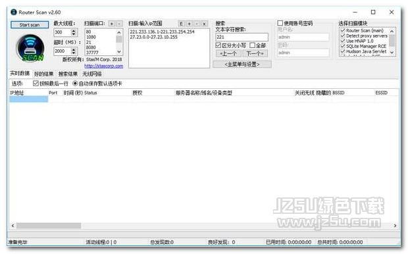
Task: Toggle the 全部 checkbox in search
Action: click(x=252, y=45)
